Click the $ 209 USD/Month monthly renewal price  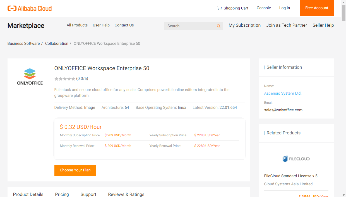point(118,146)
